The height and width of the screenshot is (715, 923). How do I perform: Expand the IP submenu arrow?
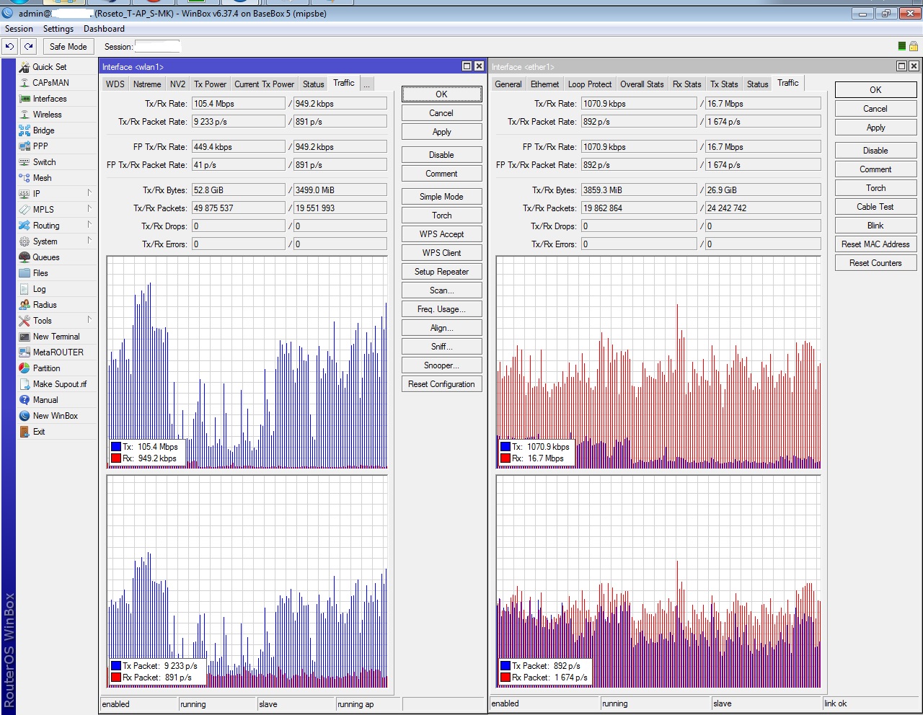[89, 193]
